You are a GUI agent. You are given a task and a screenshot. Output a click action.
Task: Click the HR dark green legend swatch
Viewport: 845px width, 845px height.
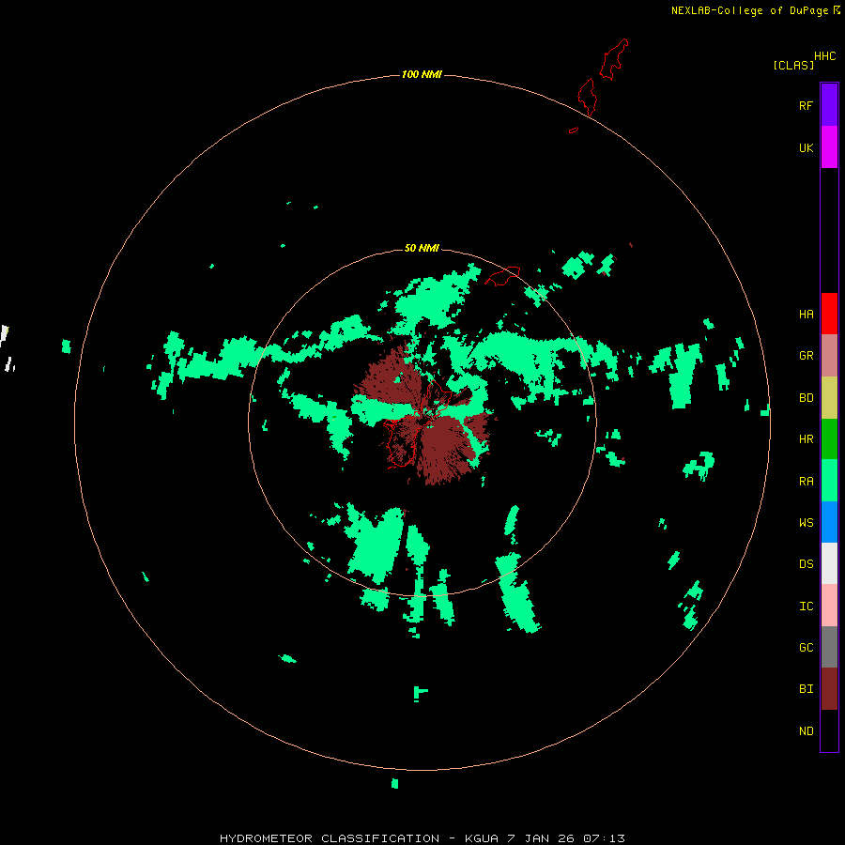coord(829,439)
